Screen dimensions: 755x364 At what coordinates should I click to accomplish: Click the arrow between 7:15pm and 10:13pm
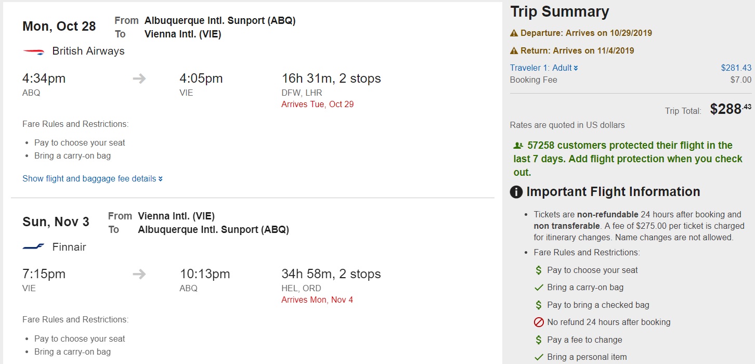click(139, 274)
